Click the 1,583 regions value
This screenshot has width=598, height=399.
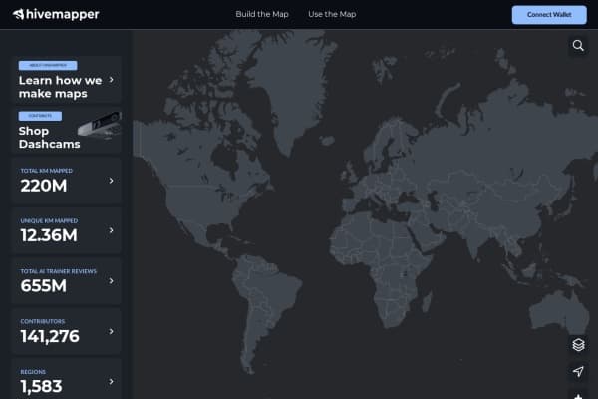pyautogui.click(x=41, y=386)
